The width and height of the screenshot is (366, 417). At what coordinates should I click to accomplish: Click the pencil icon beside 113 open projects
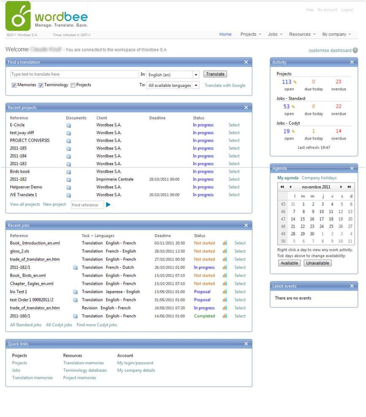point(295,82)
